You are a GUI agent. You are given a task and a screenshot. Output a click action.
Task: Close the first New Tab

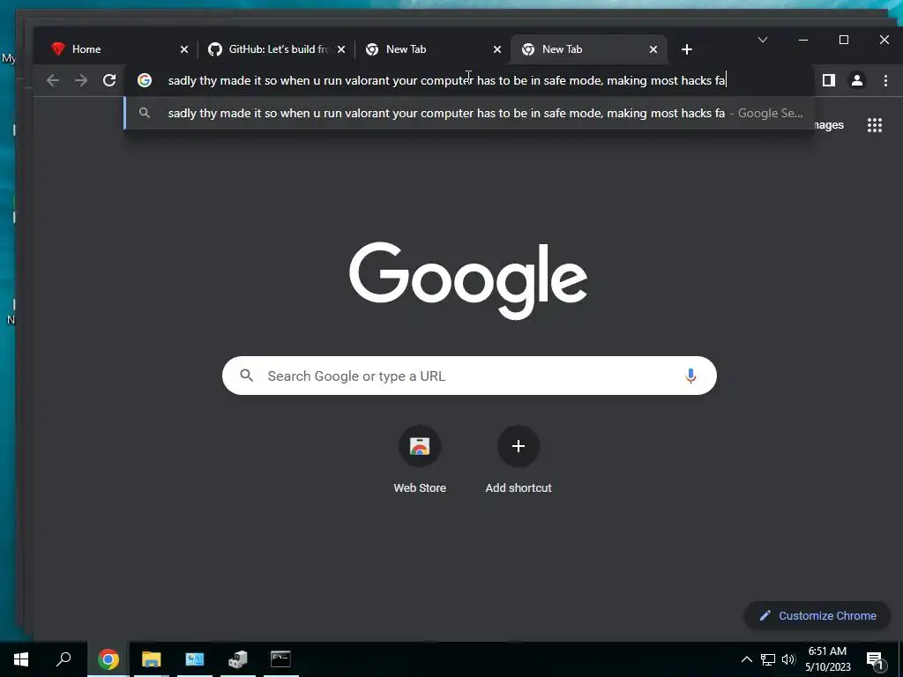pos(497,49)
